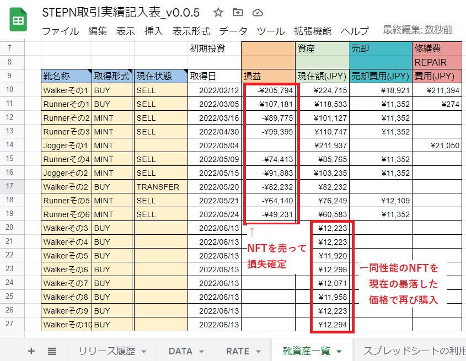The height and width of the screenshot is (361, 466).
Task: Select the 費用(JPY) header cell
Action: pos(437,76)
